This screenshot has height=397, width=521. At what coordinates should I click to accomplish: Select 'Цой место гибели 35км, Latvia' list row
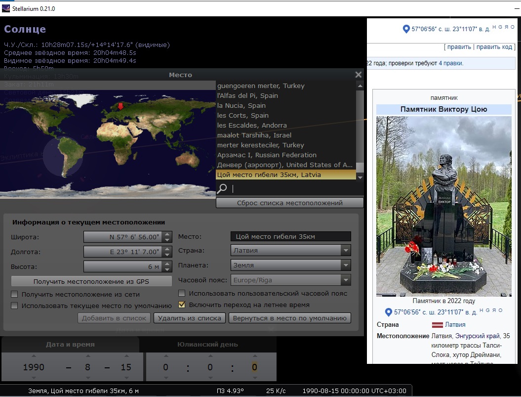(286, 175)
